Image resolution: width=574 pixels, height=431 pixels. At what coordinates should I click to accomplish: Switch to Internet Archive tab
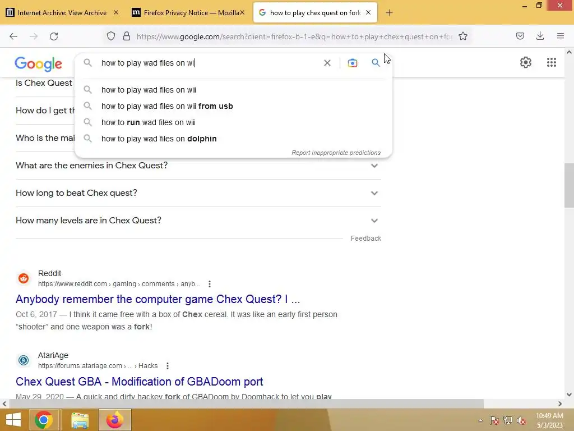[x=62, y=13]
